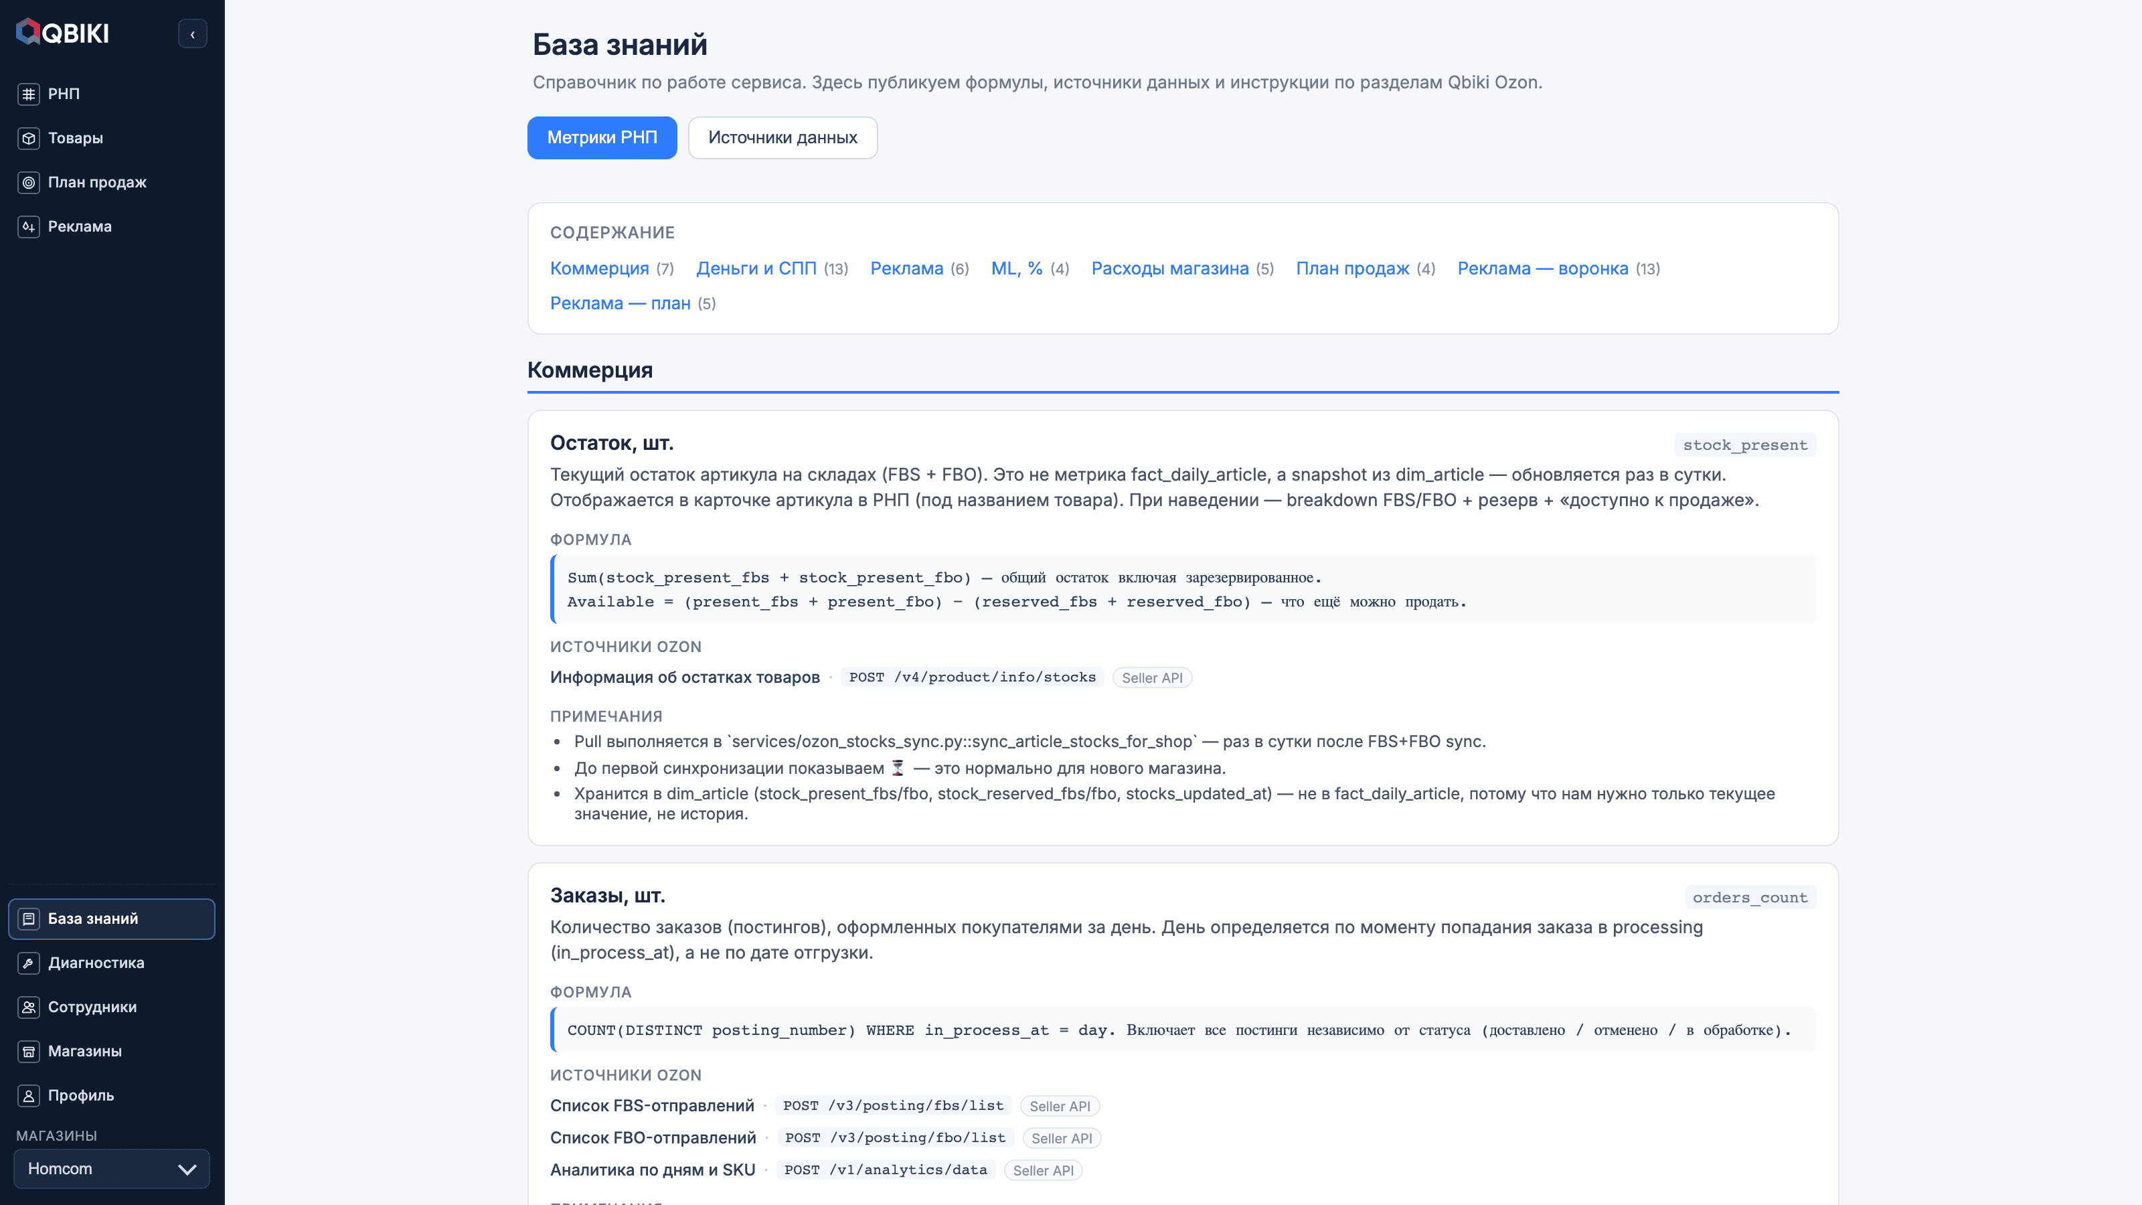Open the Реклама sidebar icon
The image size is (2142, 1205).
(28, 226)
